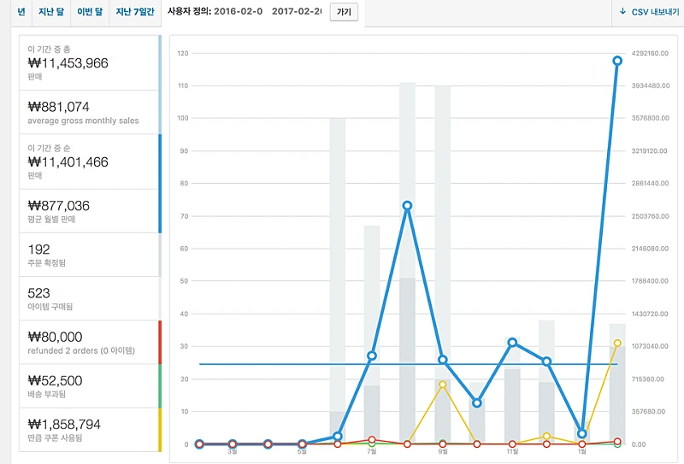Toggle the ₩11,401,466 net sales legend
The height and width of the screenshot is (464, 684).
(90, 162)
